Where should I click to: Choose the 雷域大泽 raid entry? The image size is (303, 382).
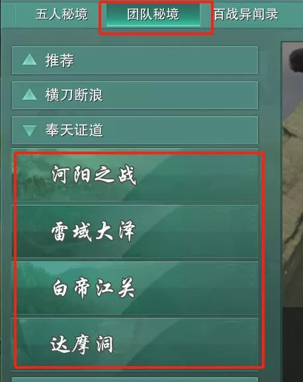135,232
